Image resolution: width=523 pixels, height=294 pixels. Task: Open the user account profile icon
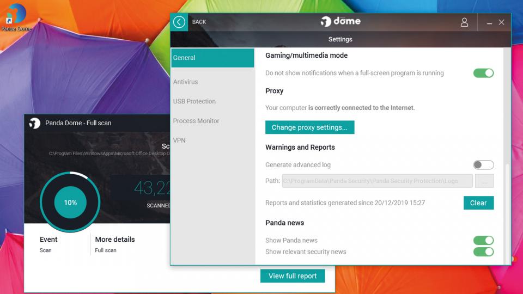464,22
